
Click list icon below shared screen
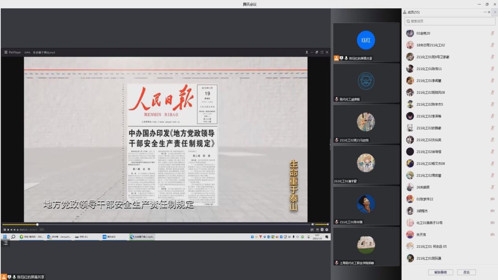[x=6, y=243]
